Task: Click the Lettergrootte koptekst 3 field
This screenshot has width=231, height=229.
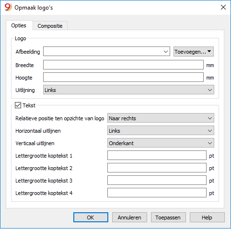Action: pos(157,180)
